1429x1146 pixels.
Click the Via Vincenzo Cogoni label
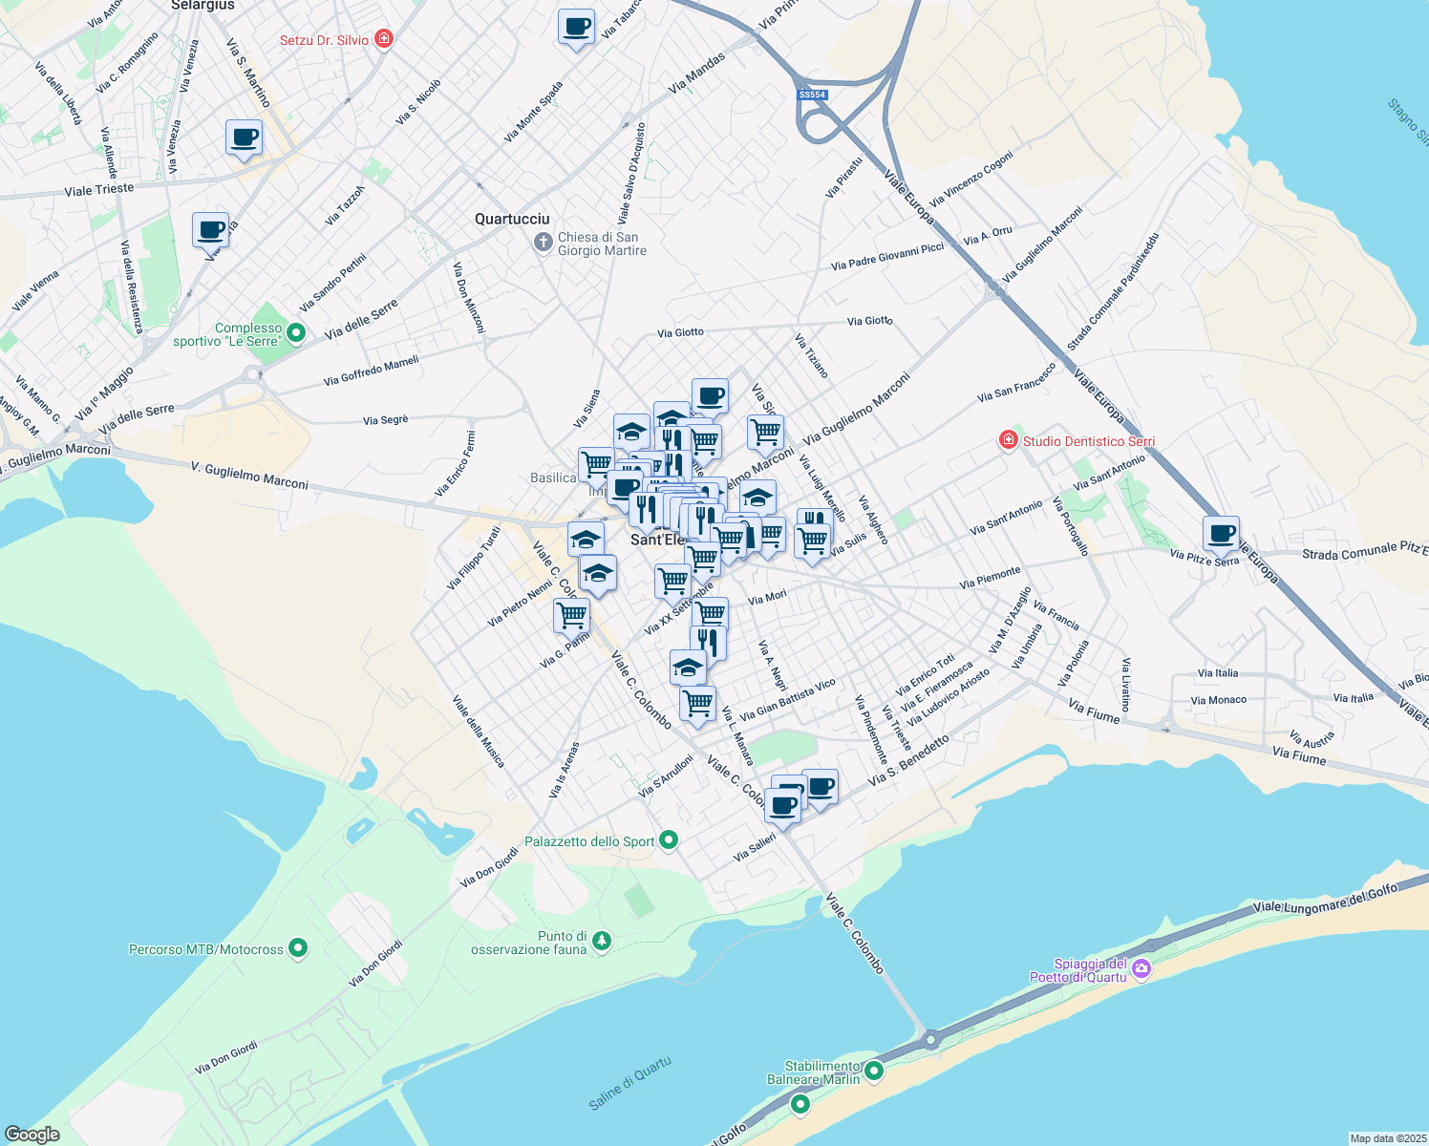pyautogui.click(x=971, y=179)
